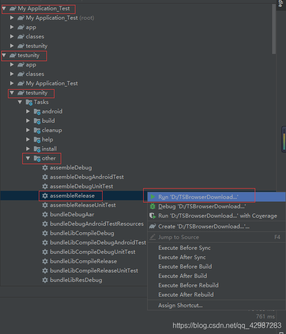Select Execute Before Sync
The width and height of the screenshot is (286, 334).
[217, 248]
